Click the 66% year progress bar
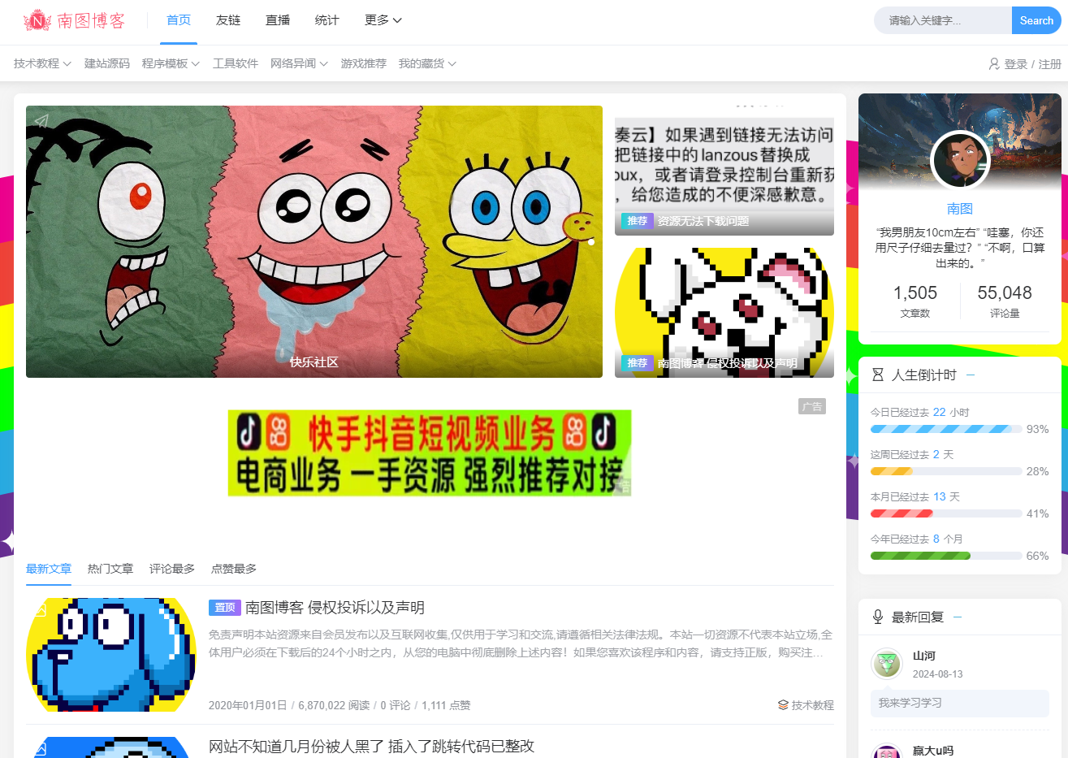 946,556
